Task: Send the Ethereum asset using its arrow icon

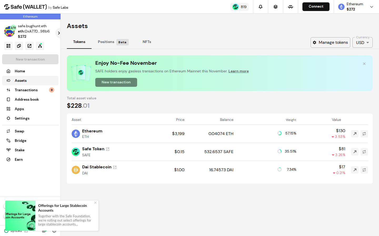Action: tap(355, 134)
